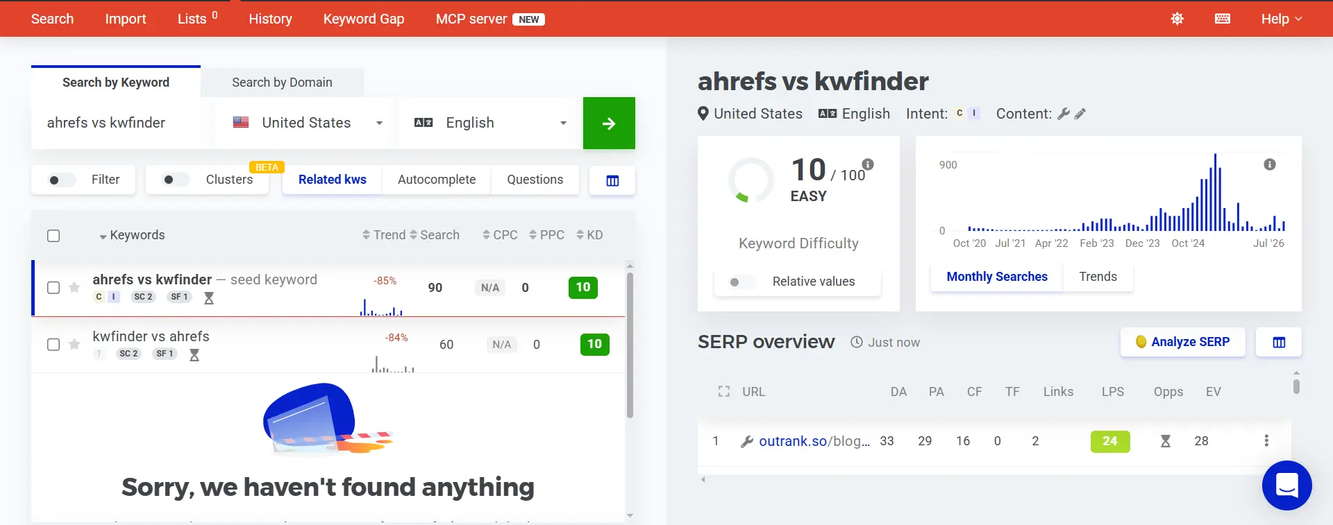Sort keywords by KD column

coord(589,235)
